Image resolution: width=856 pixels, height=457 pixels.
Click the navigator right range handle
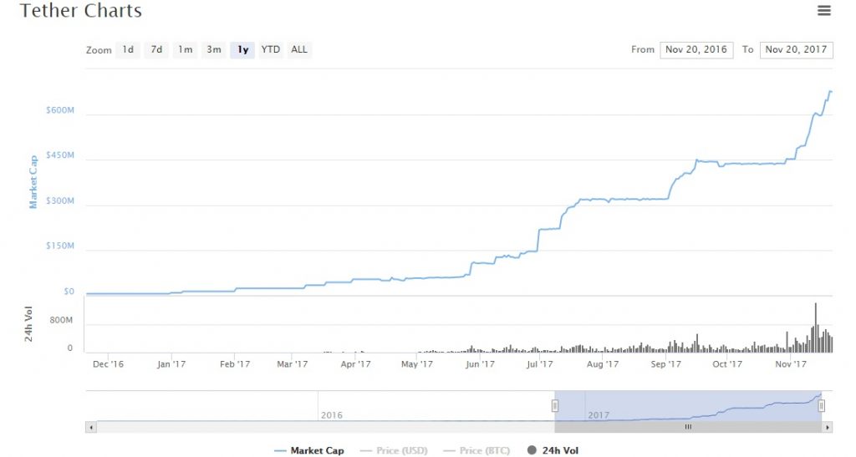(x=821, y=406)
